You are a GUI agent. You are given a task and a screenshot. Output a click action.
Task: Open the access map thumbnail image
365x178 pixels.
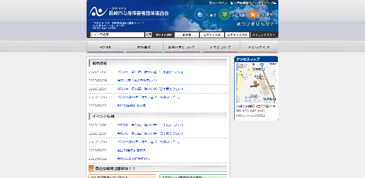(256, 83)
